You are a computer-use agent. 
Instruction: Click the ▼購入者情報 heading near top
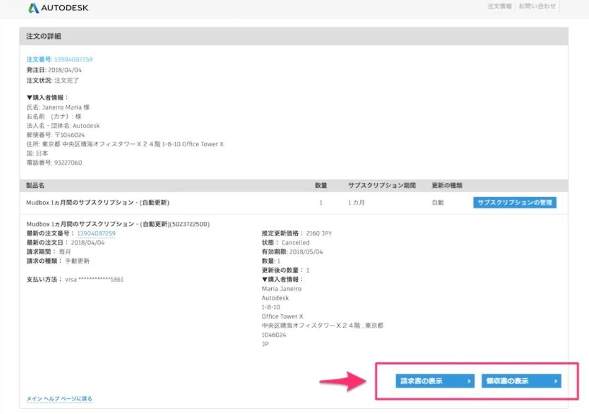click(47, 98)
